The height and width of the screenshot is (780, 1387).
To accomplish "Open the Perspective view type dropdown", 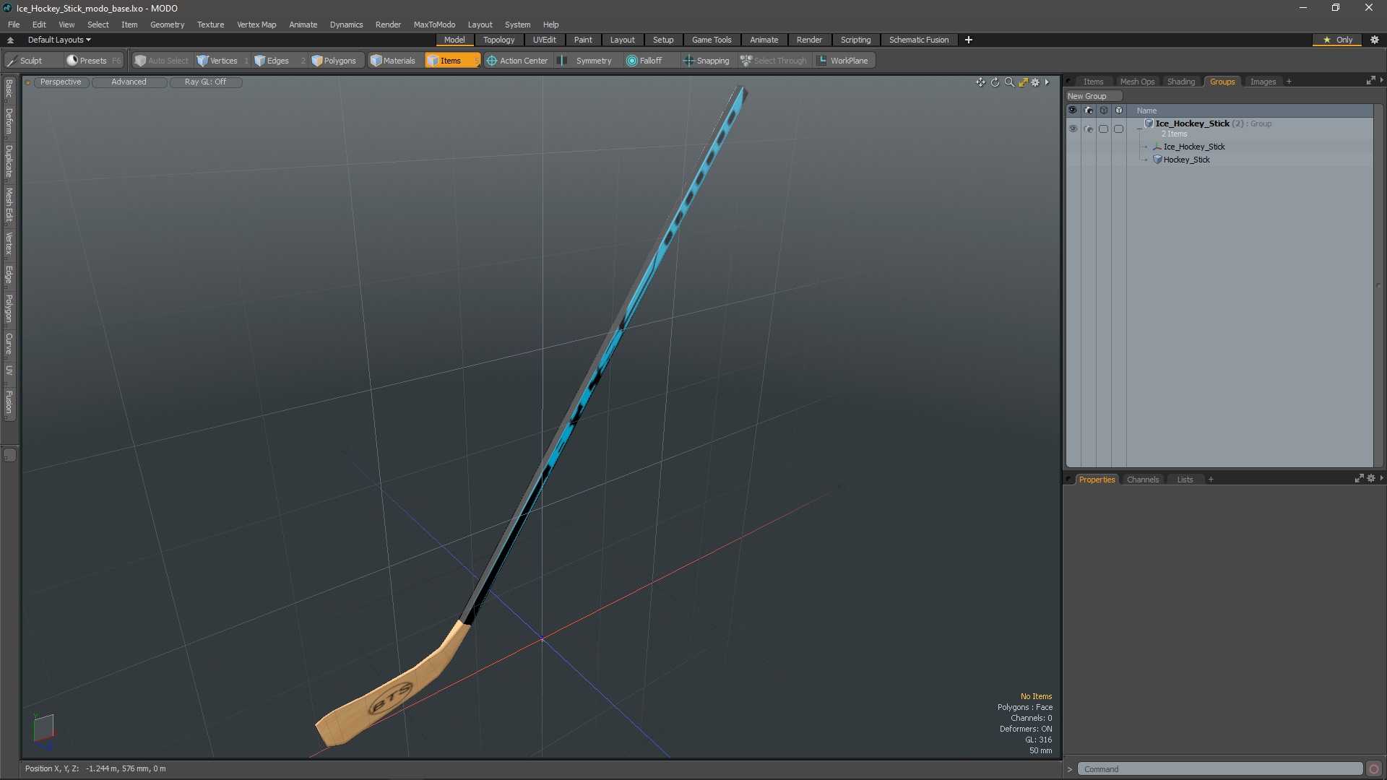I will coord(61,82).
